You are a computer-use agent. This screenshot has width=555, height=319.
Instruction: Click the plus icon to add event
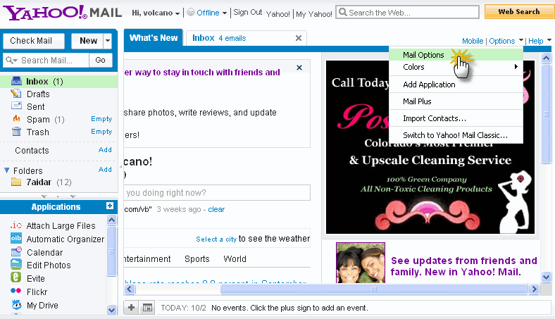(x=131, y=308)
